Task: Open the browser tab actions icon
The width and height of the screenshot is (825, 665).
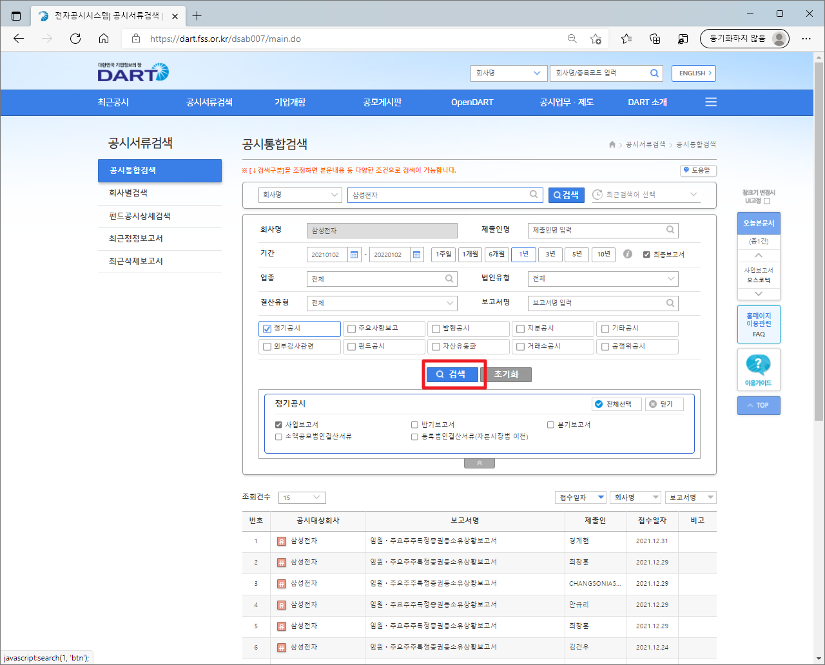Action: [x=16, y=15]
